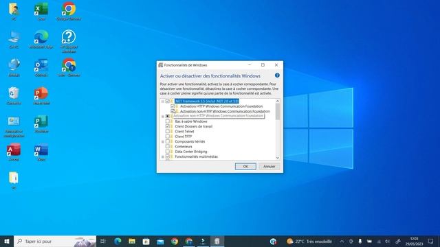Open HP Support Assistant question mark shortcut

69,41
